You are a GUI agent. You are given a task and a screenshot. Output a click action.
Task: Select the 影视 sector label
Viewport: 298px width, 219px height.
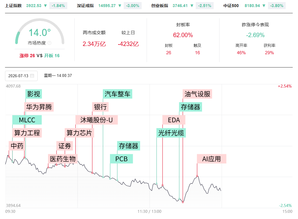click(x=34, y=94)
